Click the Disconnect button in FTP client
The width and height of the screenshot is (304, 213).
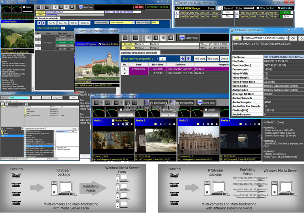coord(46,98)
